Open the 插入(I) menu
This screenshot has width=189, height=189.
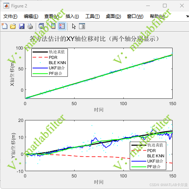point(72,16)
